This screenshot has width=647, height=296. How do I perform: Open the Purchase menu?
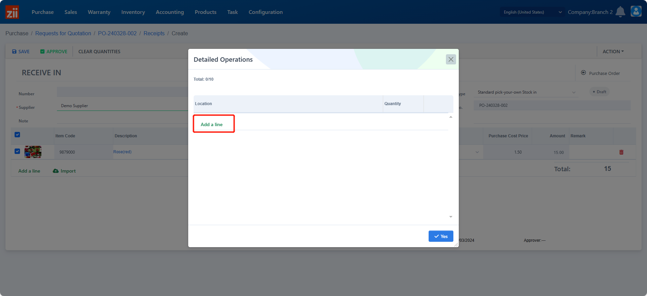click(x=43, y=12)
